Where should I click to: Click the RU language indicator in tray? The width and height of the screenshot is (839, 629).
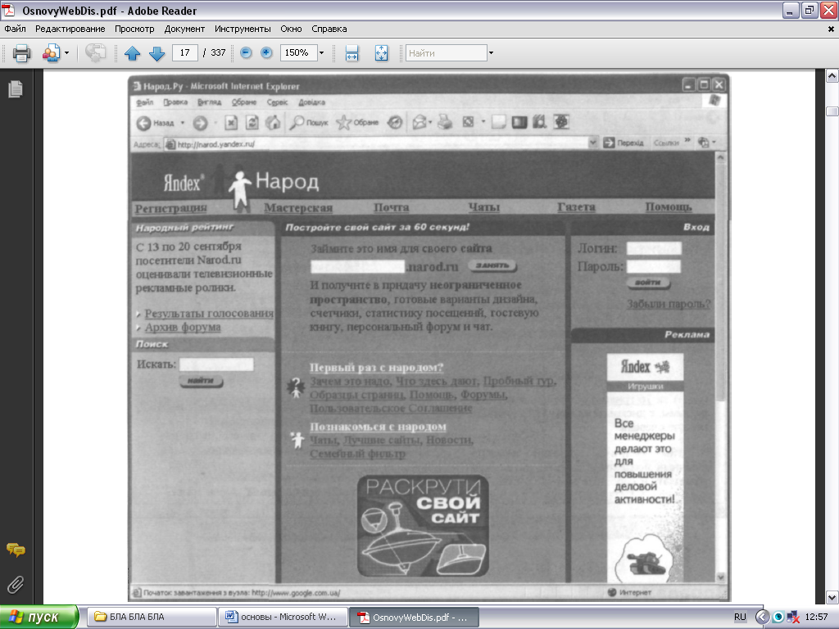pos(740,618)
